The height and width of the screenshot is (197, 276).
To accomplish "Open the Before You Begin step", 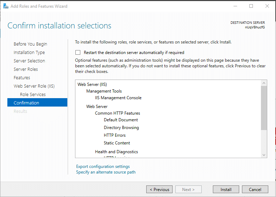I will point(30,44).
